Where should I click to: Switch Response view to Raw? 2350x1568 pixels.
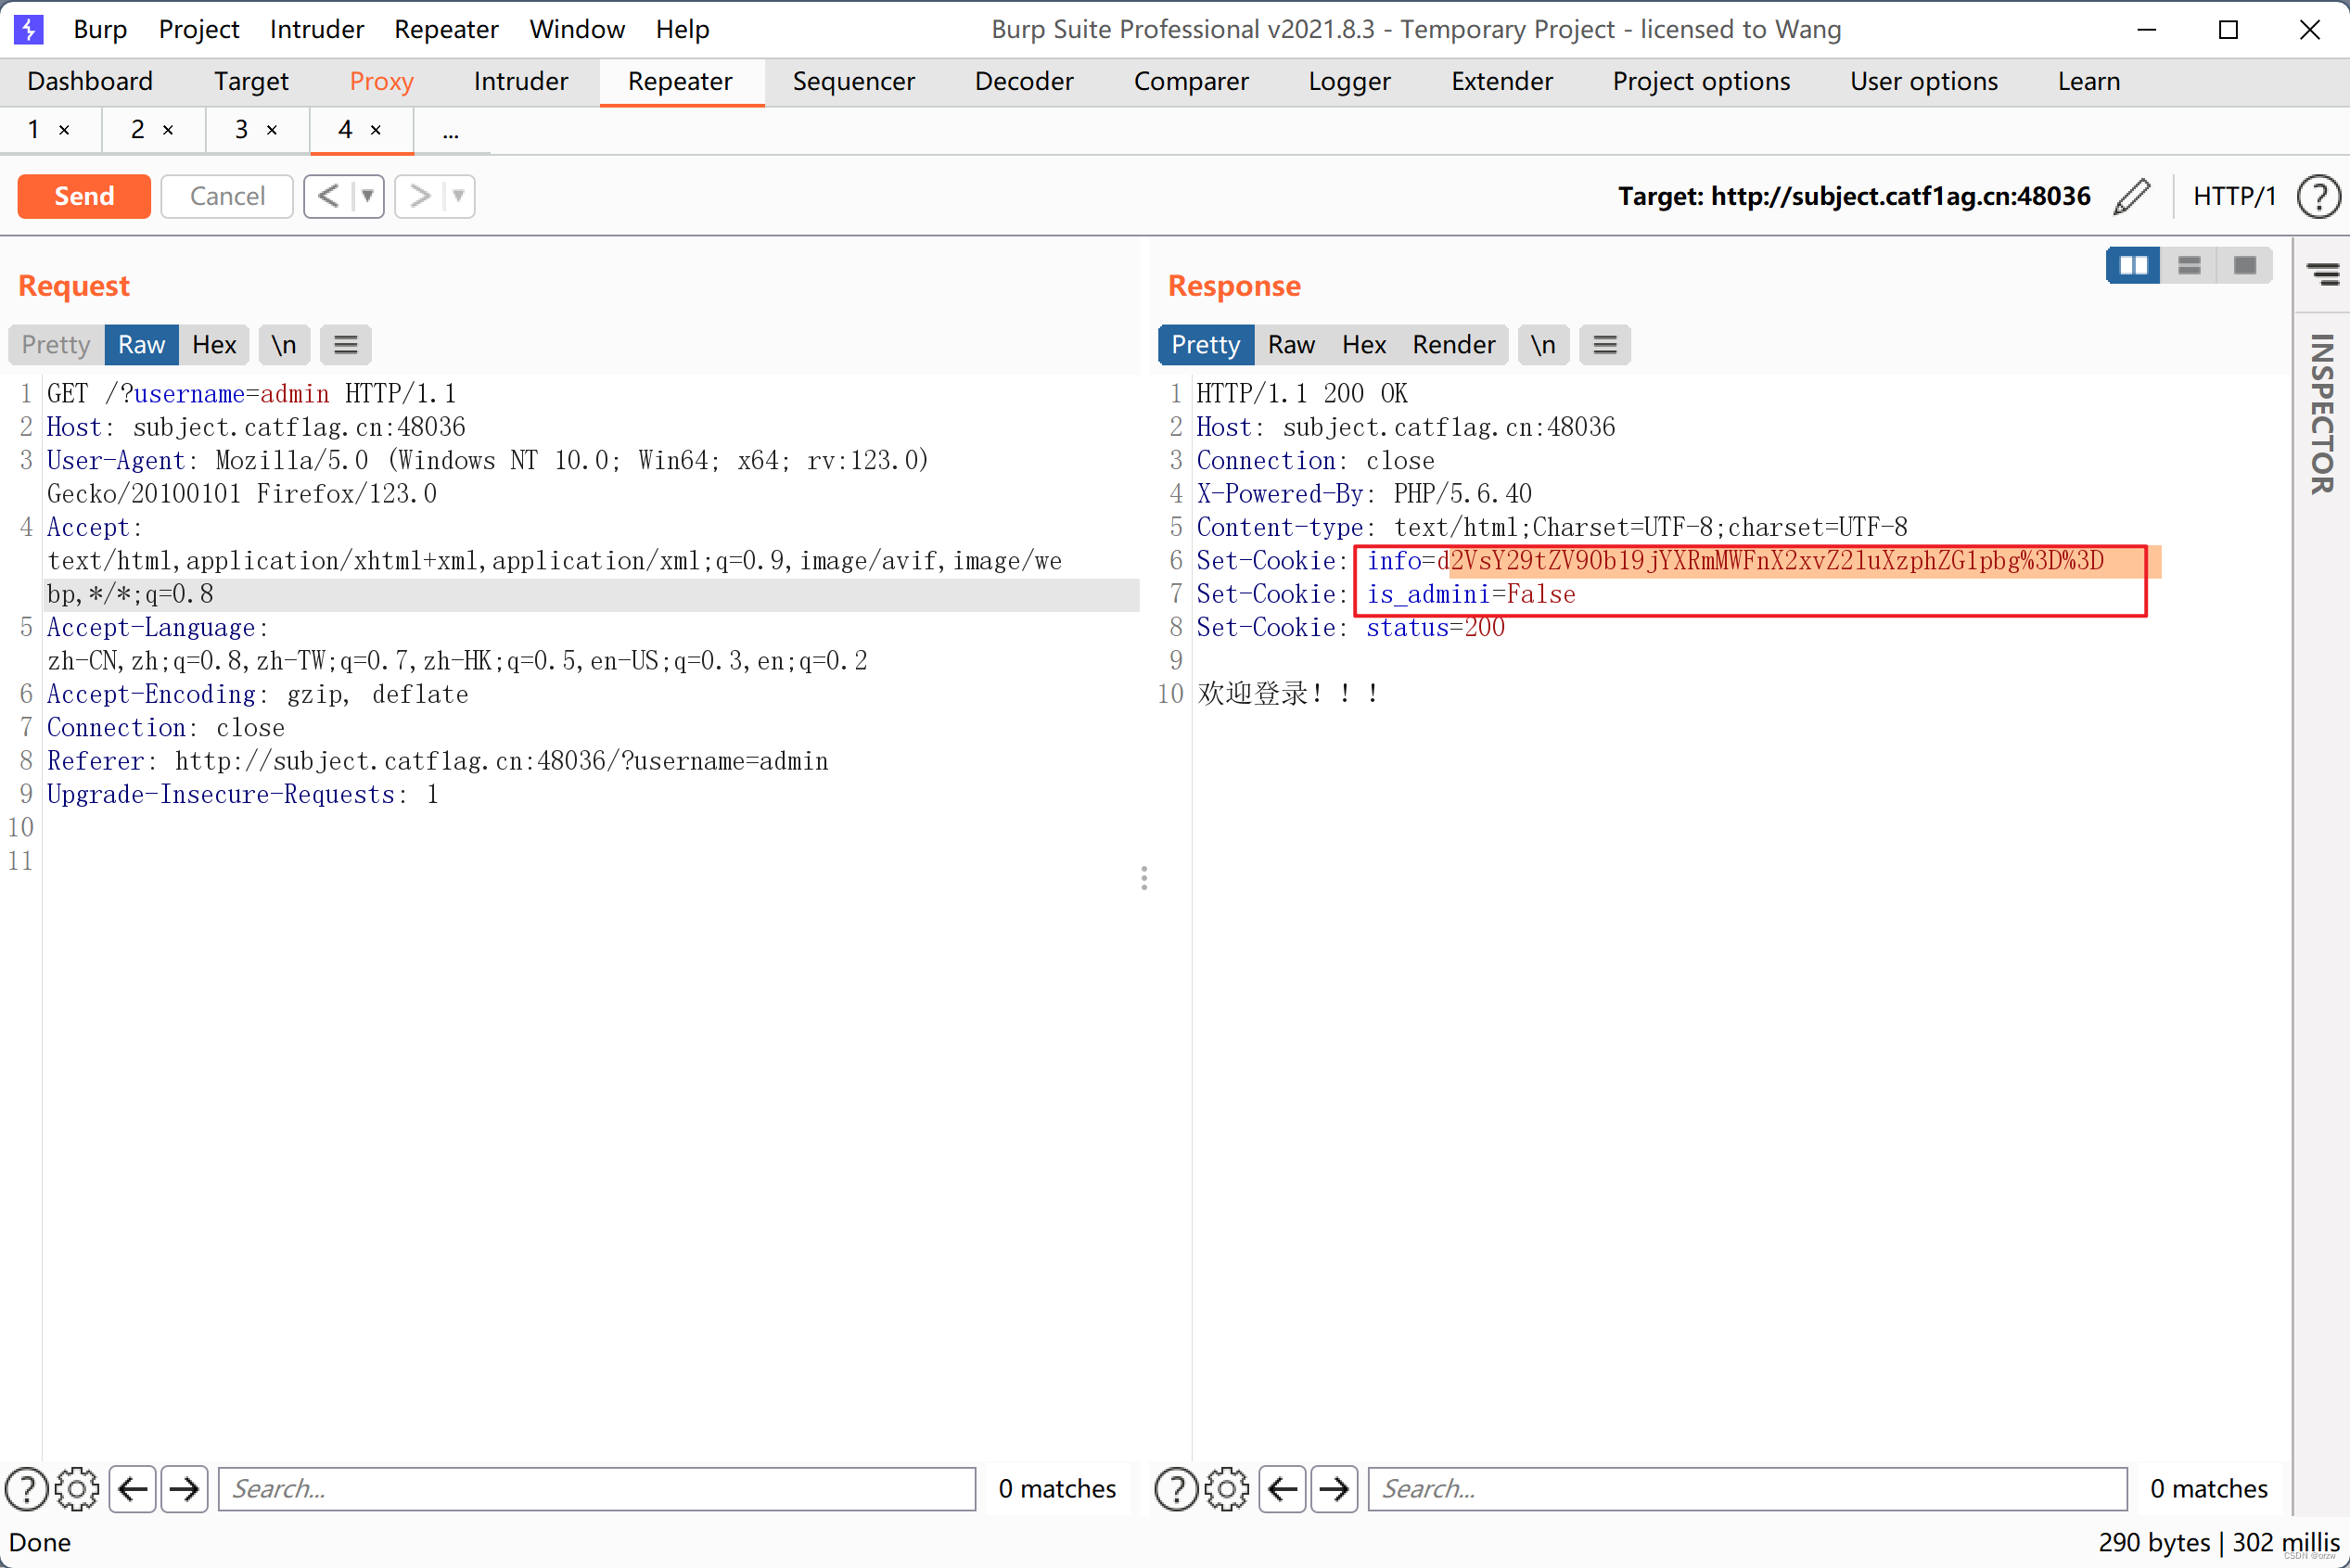[x=1291, y=345]
